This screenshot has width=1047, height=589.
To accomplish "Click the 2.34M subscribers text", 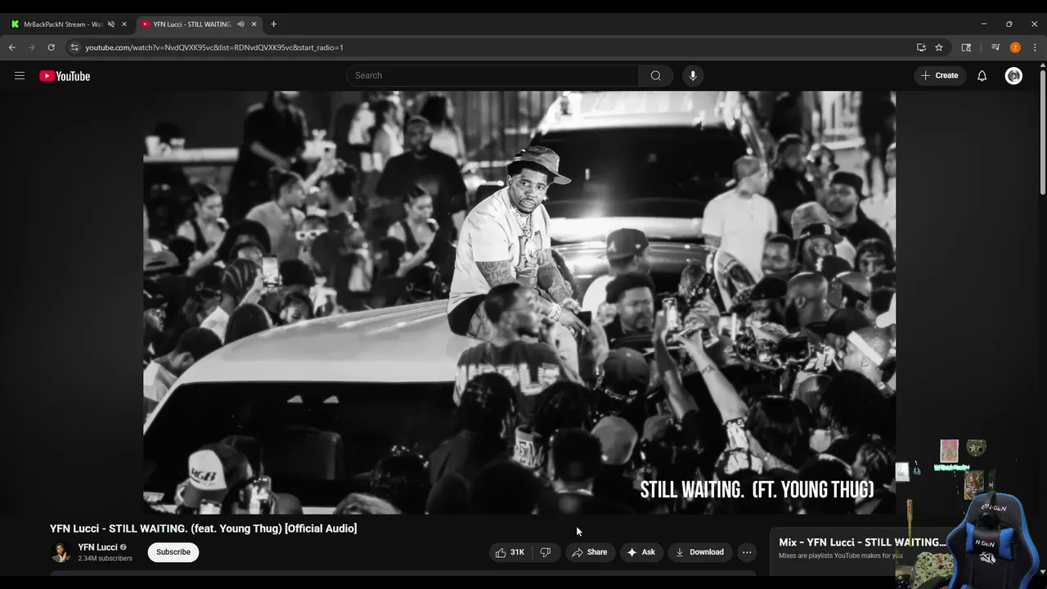I will pyautogui.click(x=106, y=559).
